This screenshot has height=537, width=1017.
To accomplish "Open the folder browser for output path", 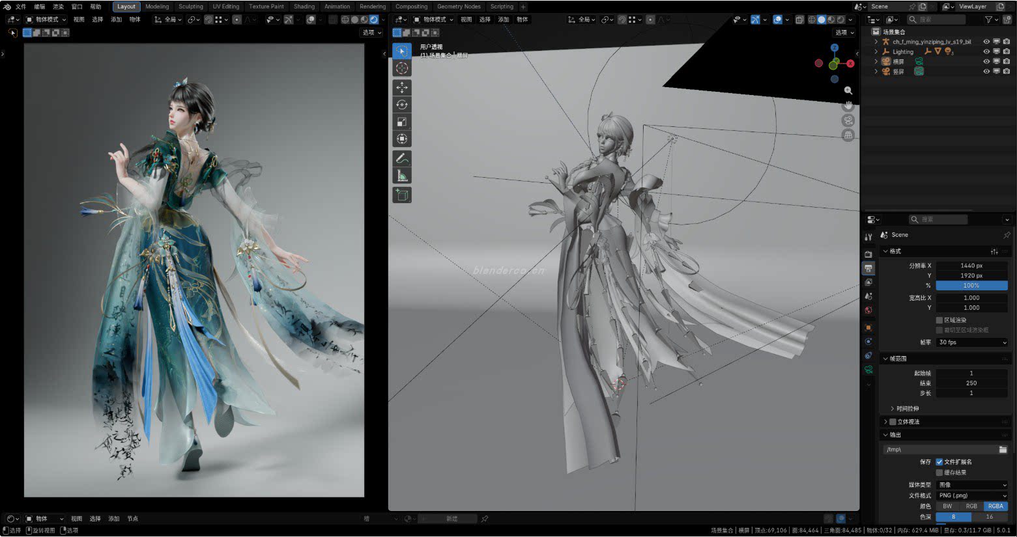I will (1003, 450).
